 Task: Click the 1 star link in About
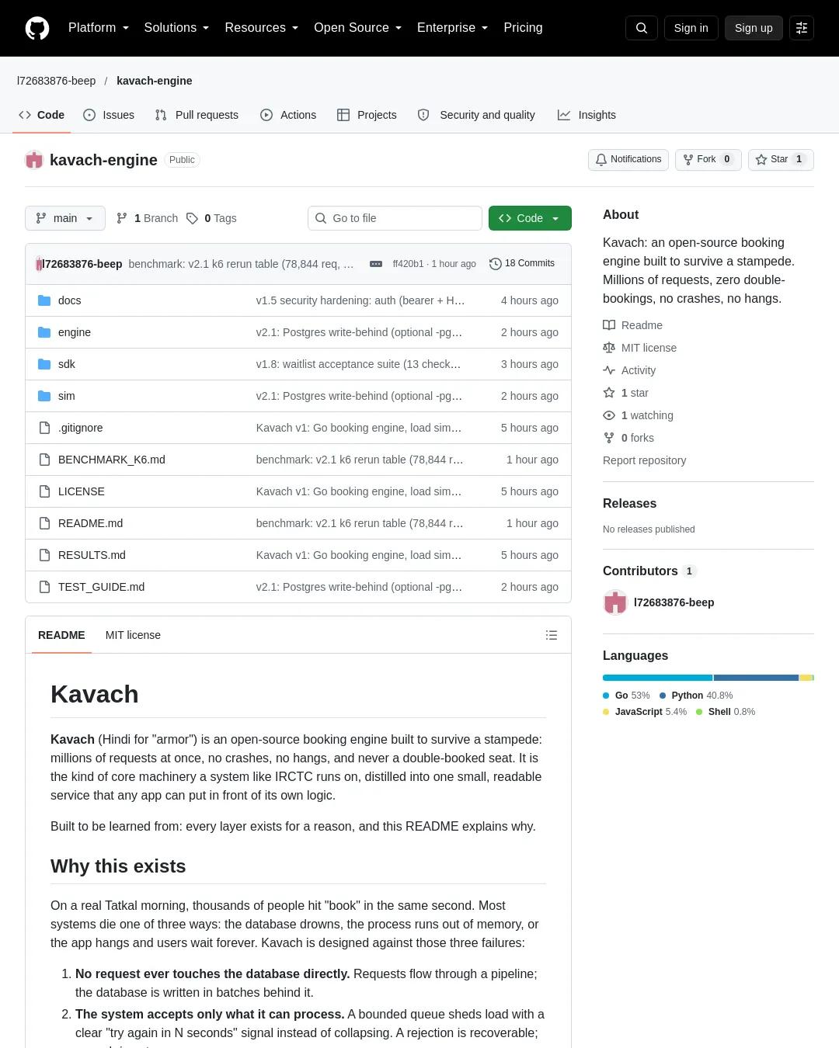[x=625, y=393]
